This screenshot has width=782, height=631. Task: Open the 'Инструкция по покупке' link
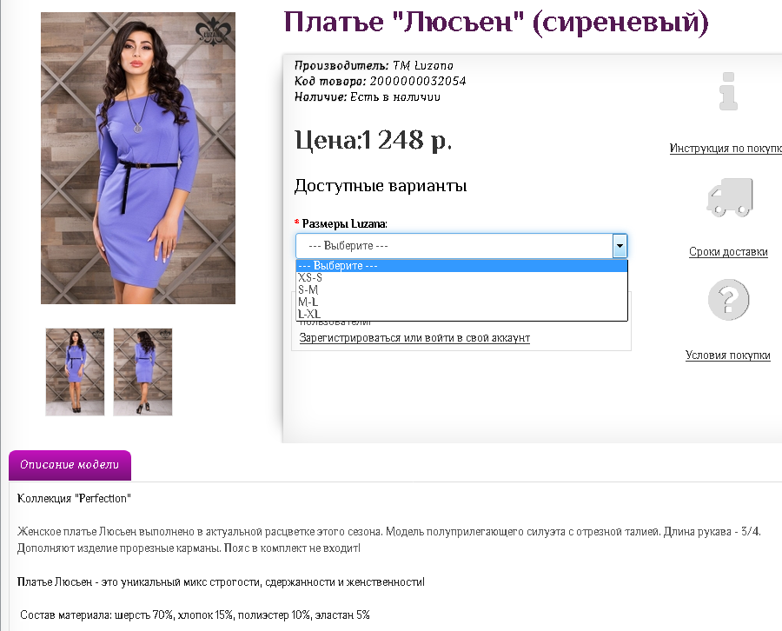726,148
